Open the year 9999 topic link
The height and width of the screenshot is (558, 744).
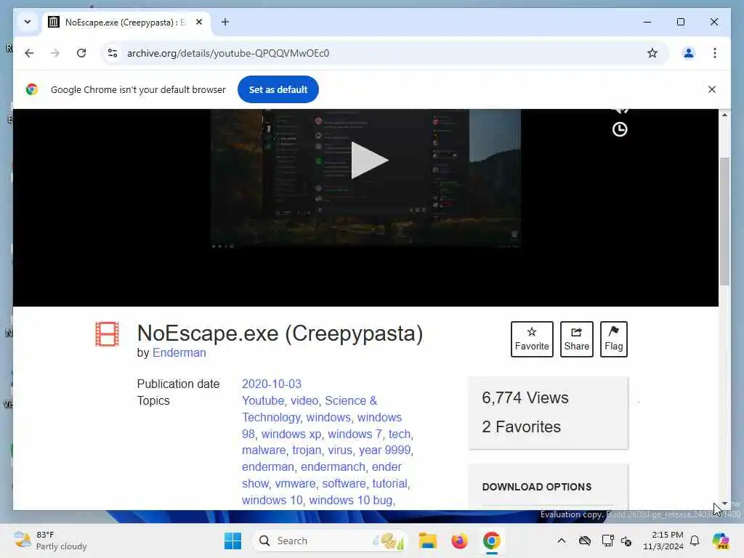[x=385, y=450]
